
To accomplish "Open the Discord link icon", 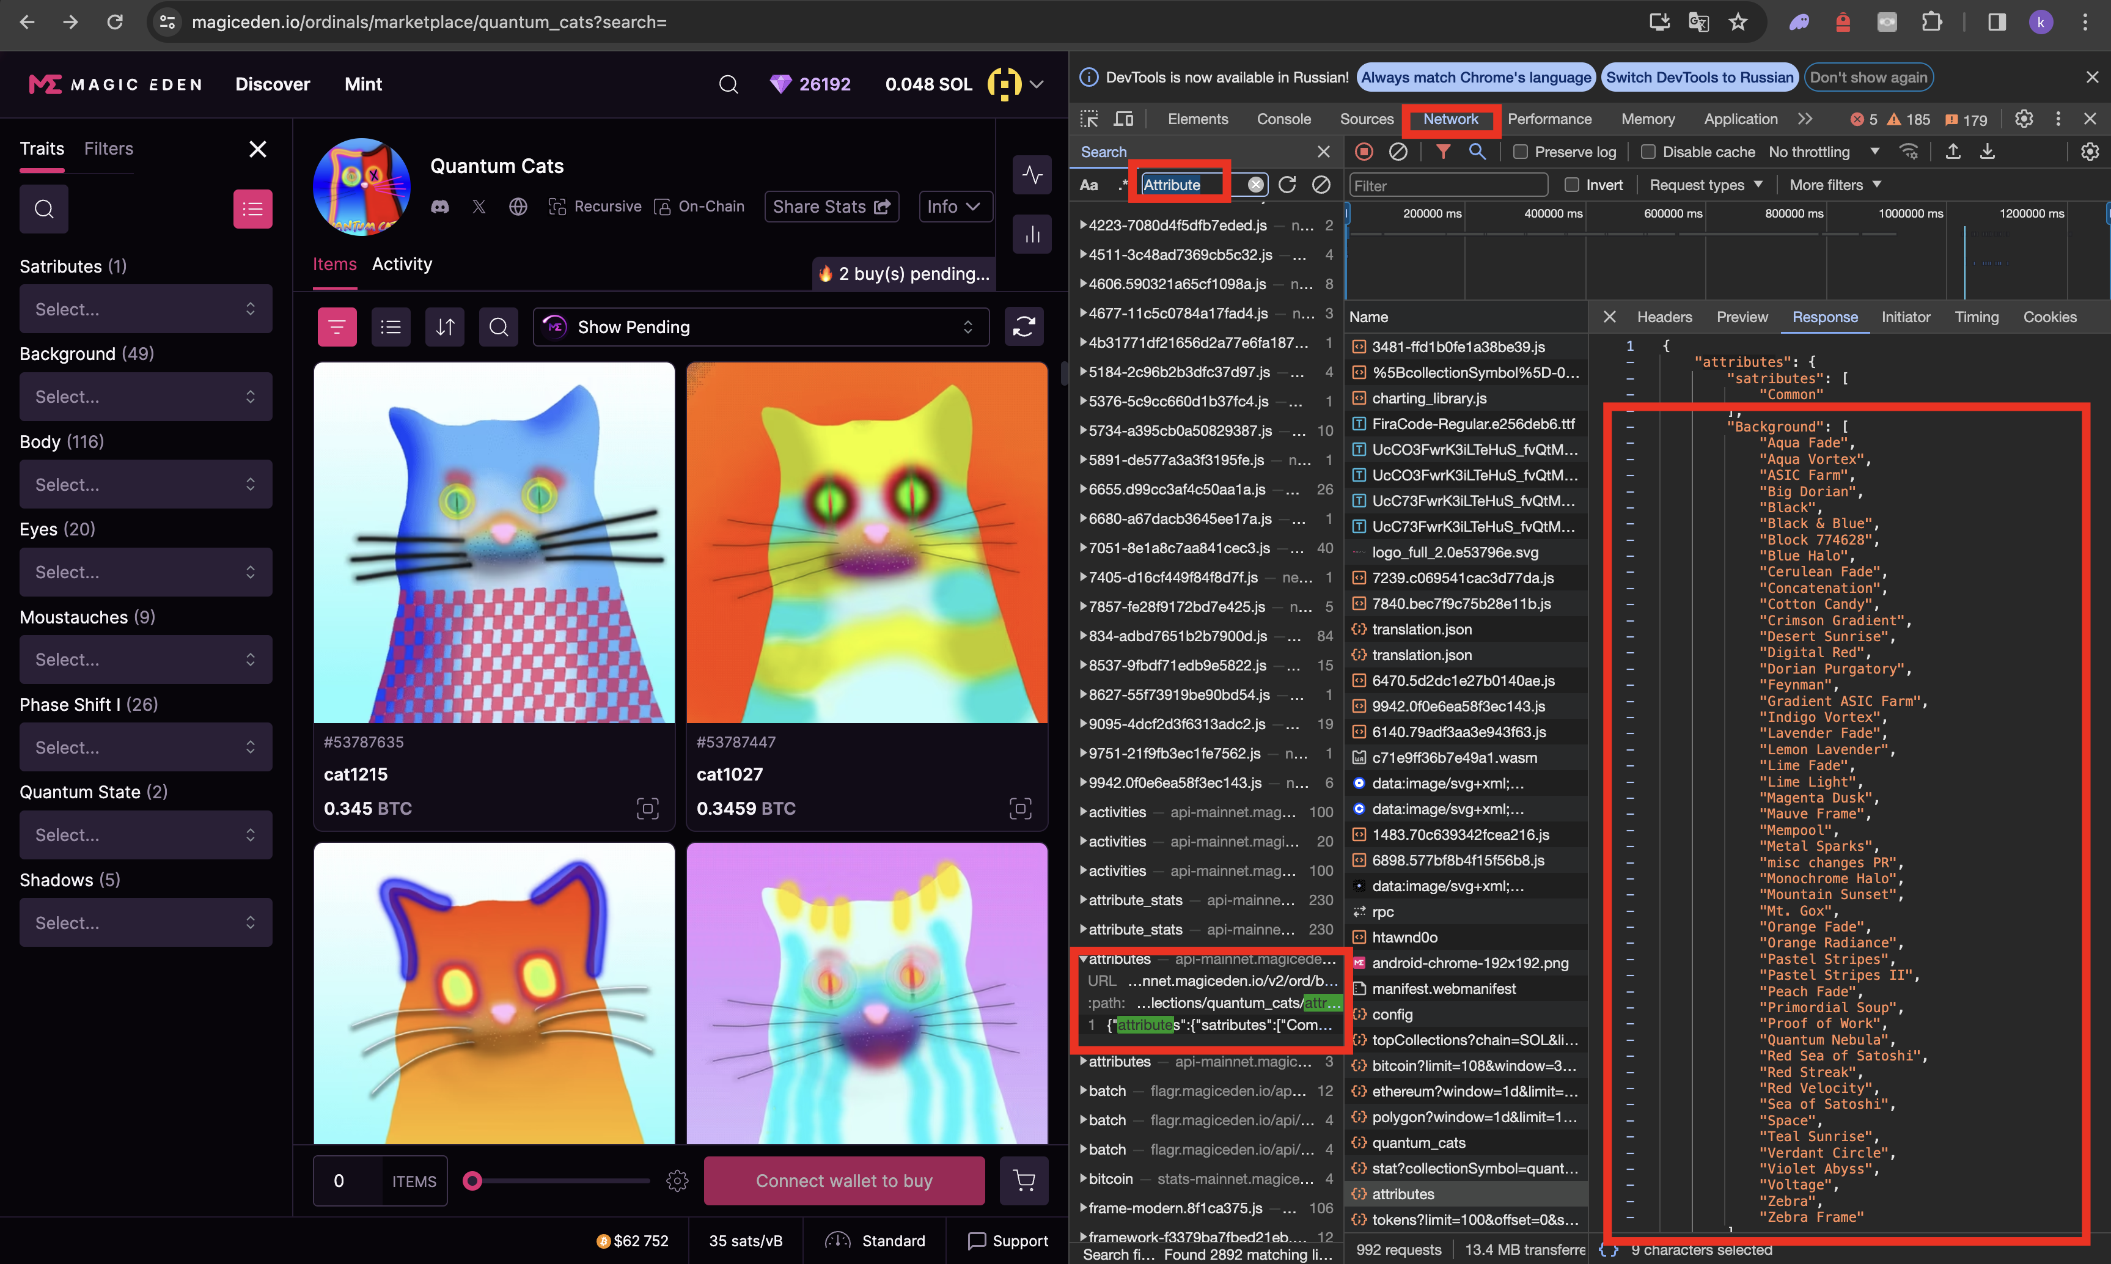I will [x=440, y=207].
